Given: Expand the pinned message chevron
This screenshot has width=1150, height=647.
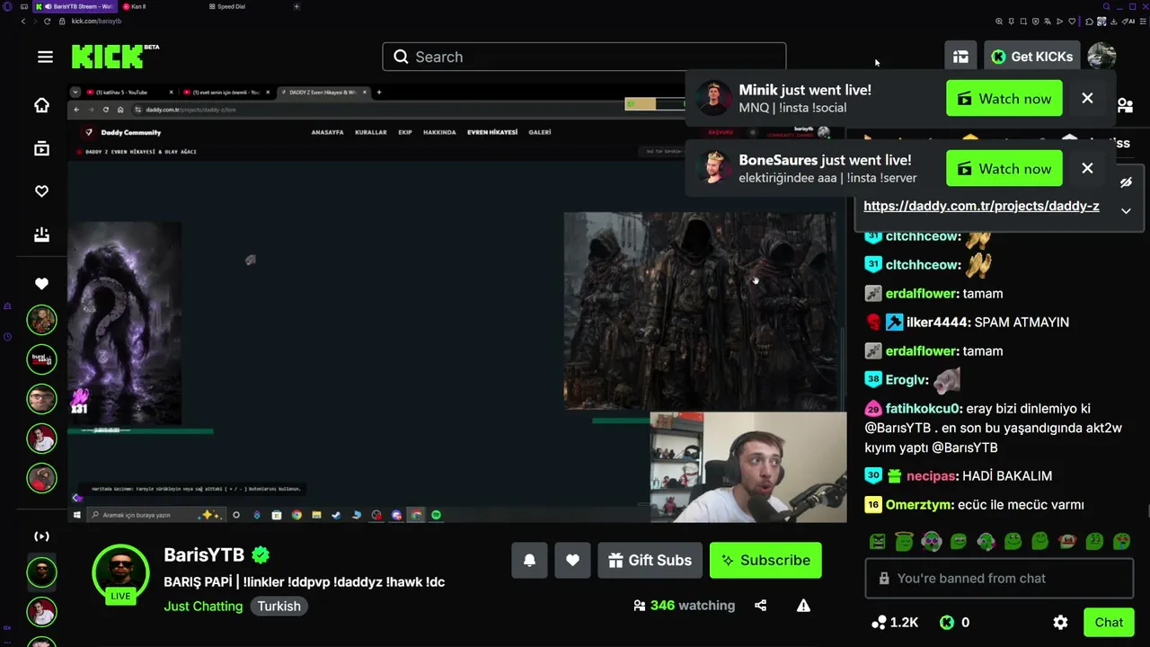Looking at the screenshot, I should (x=1126, y=211).
